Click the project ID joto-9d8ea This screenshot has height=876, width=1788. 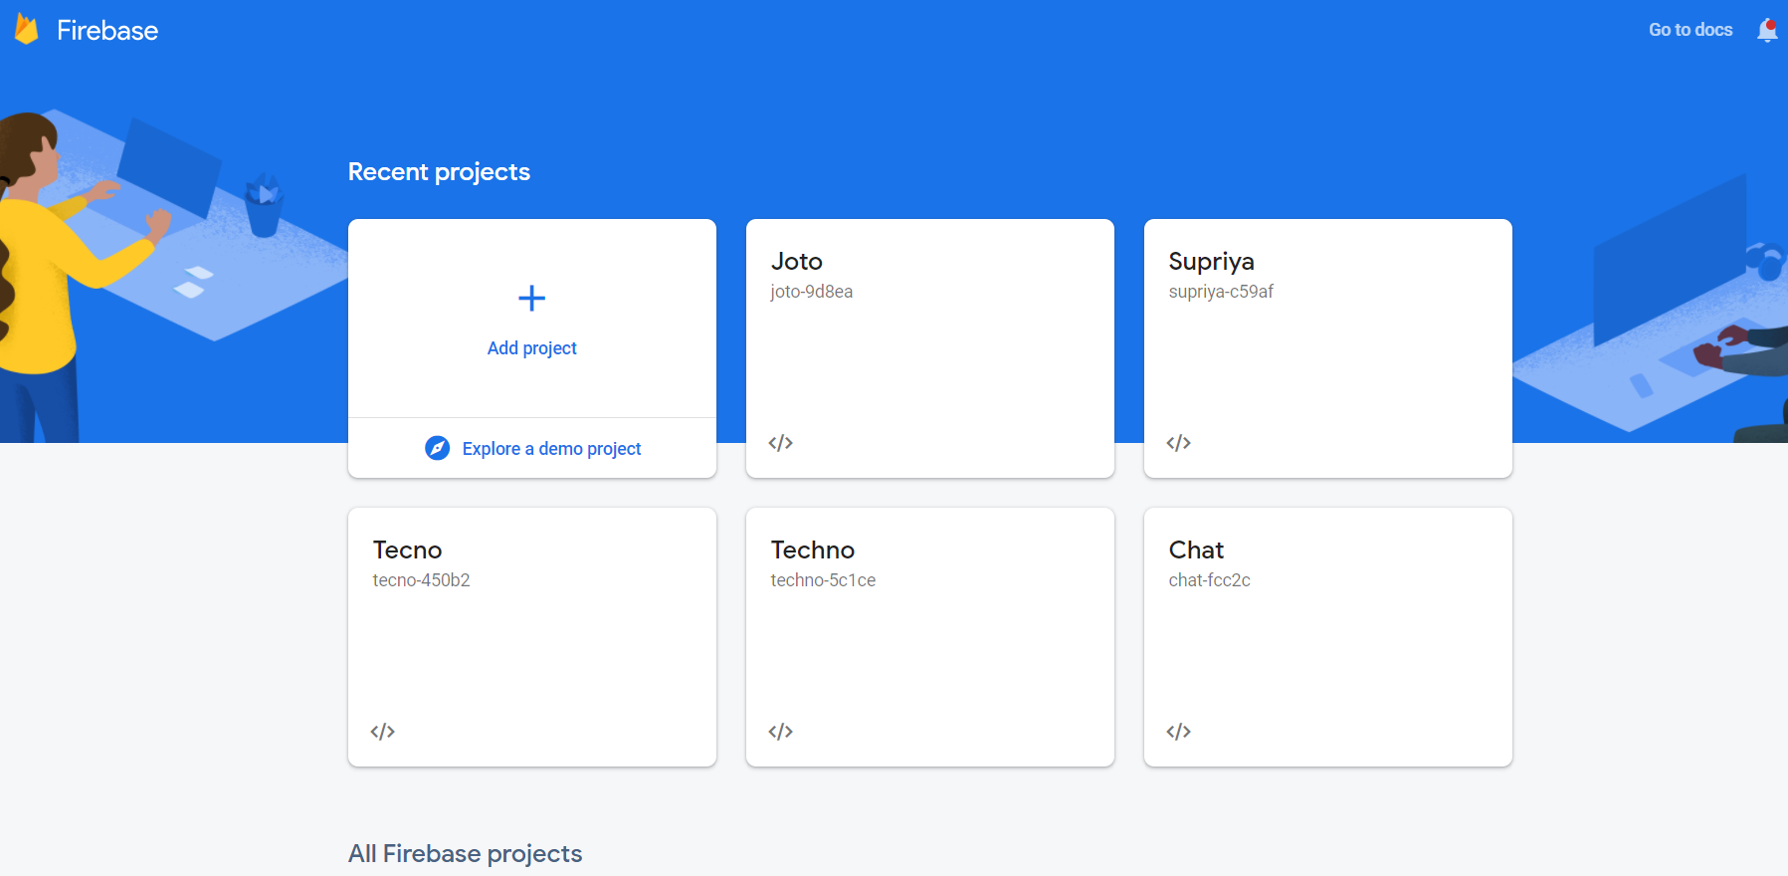point(812,292)
